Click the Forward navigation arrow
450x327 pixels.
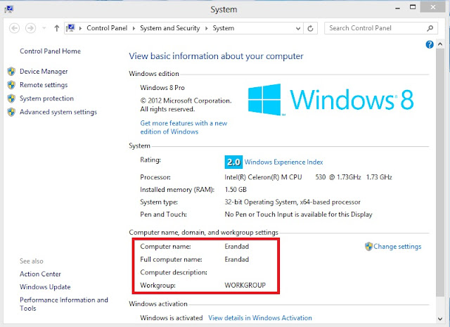pyautogui.click(x=30, y=28)
